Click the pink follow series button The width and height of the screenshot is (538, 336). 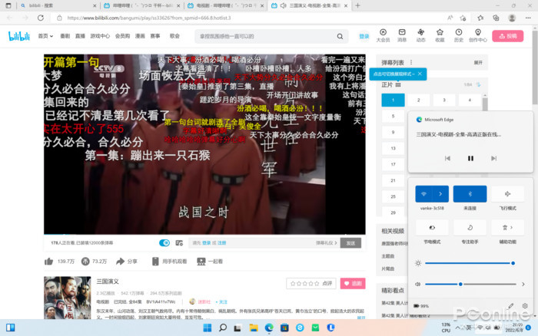click(x=353, y=283)
